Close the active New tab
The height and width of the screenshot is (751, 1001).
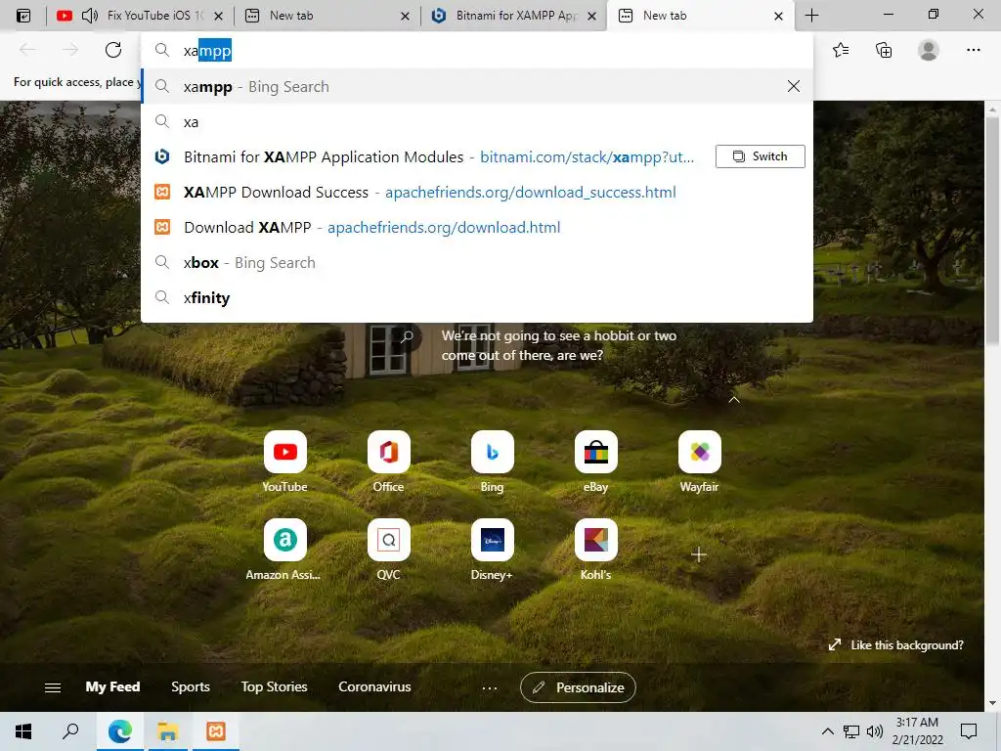point(778,16)
